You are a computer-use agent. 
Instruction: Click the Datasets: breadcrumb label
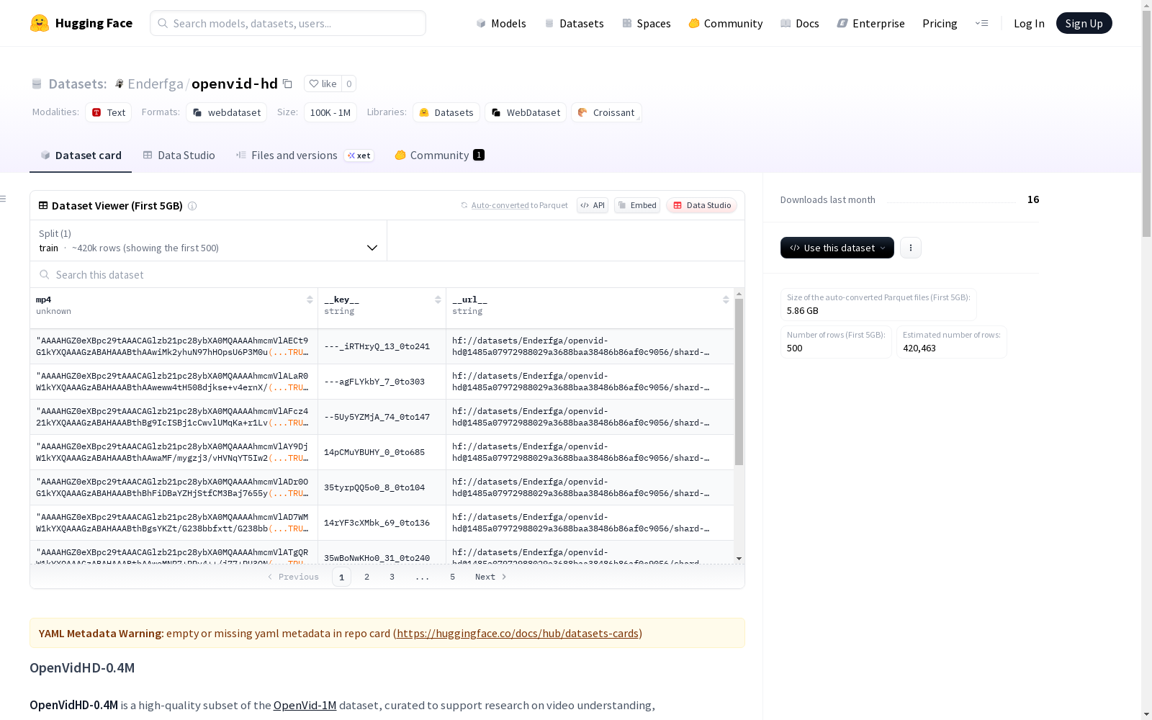[x=77, y=84]
